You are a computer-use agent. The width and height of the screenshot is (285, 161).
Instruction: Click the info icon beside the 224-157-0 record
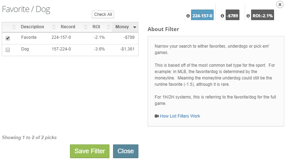(x=188, y=16)
